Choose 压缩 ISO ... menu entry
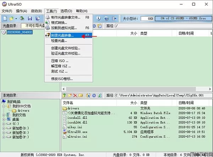This screenshot has height=157, width=213. pos(69,61)
